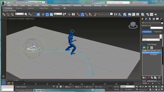
Task: Open the Graph Editors menu
Action: (66, 5)
